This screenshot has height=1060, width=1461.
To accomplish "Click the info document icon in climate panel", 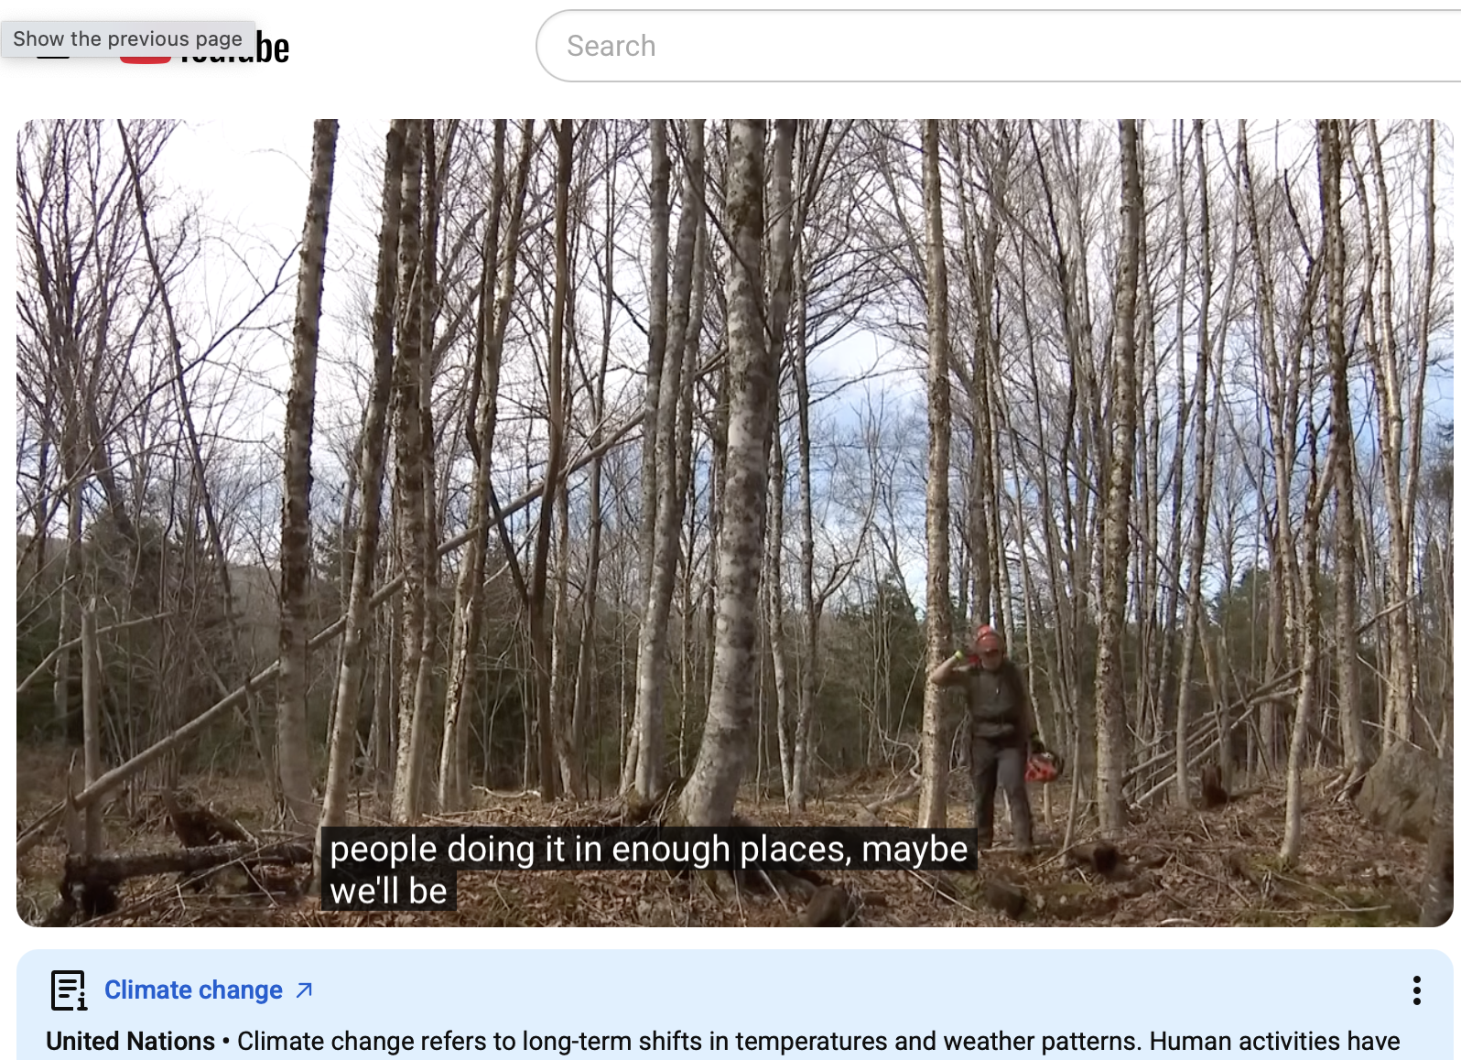I will [x=69, y=990].
